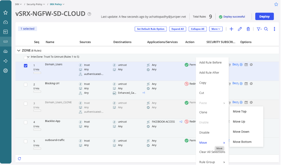This screenshot has width=281, height=165.
Task: Check the outbound-traffic rule checkbox
Action: [25, 141]
